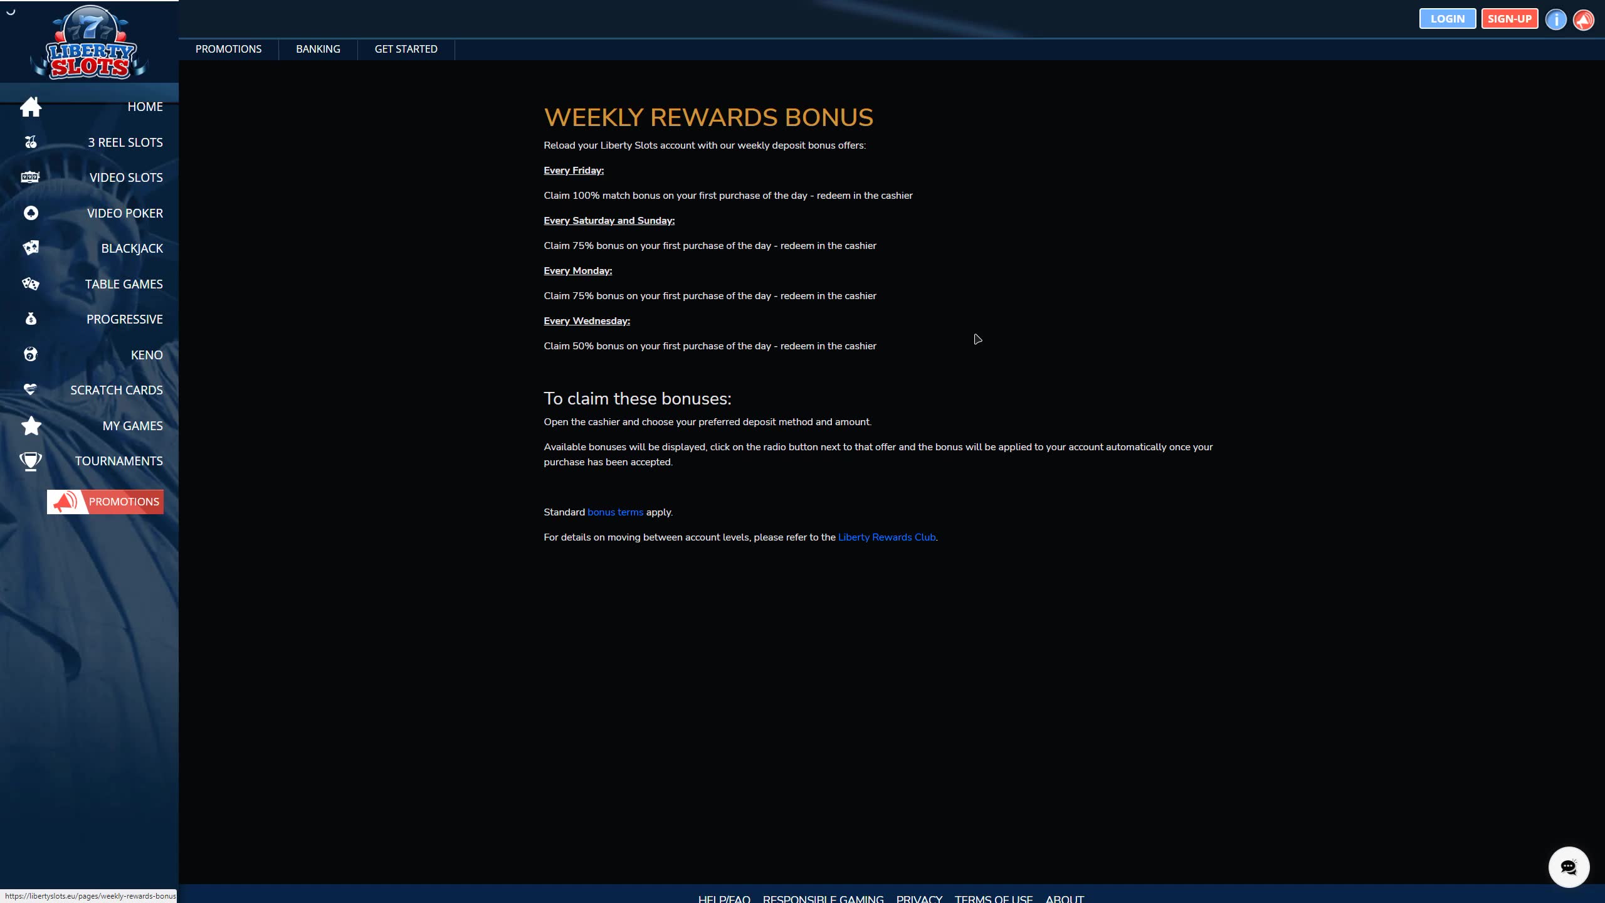This screenshot has width=1605, height=903.
Task: Click the red Promotions sidebar button
Action: point(105,502)
